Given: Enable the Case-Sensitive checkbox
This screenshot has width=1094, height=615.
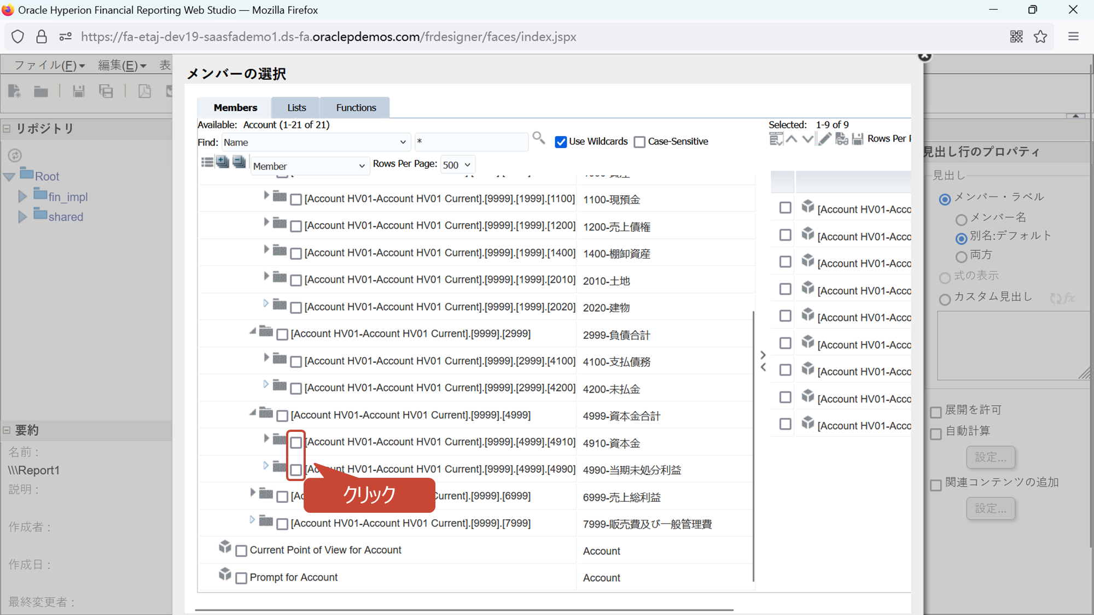Looking at the screenshot, I should (x=639, y=142).
